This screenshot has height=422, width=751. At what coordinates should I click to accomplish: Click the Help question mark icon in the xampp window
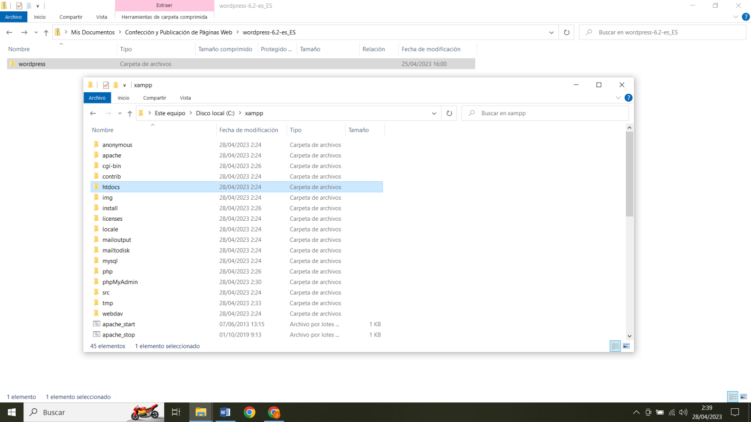[x=629, y=97]
